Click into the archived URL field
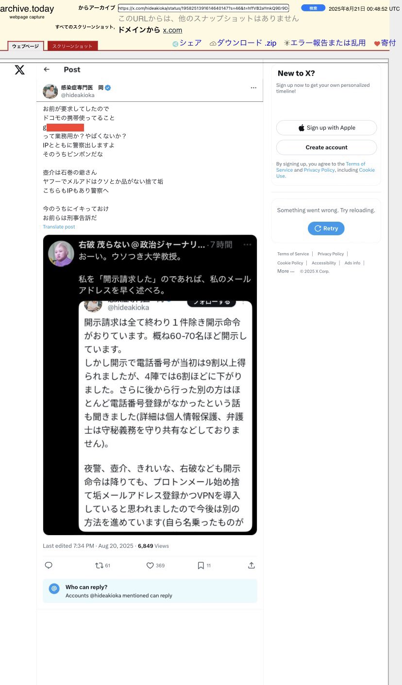 click(x=203, y=8)
